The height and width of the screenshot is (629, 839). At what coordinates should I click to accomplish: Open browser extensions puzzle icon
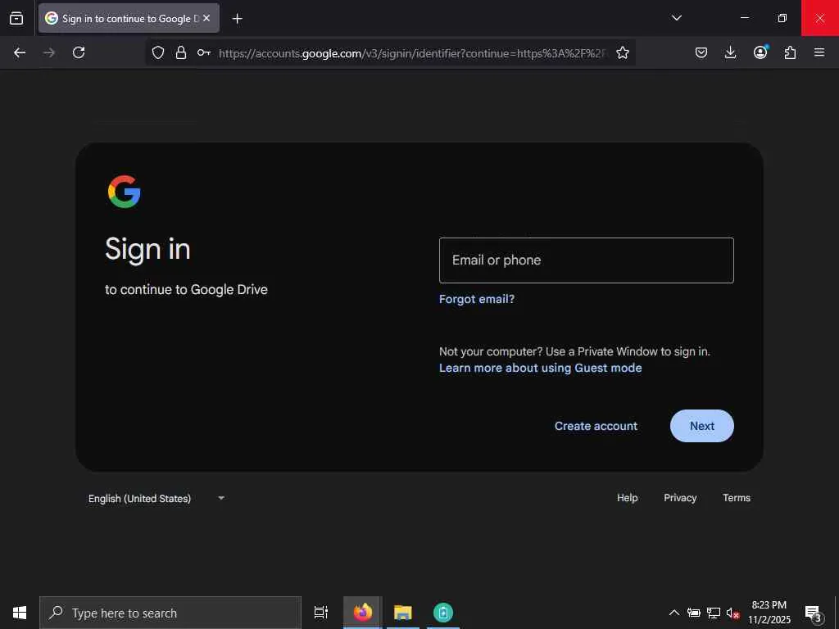coord(790,52)
